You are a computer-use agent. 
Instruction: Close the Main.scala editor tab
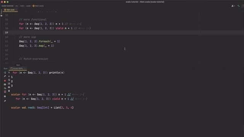16,10
